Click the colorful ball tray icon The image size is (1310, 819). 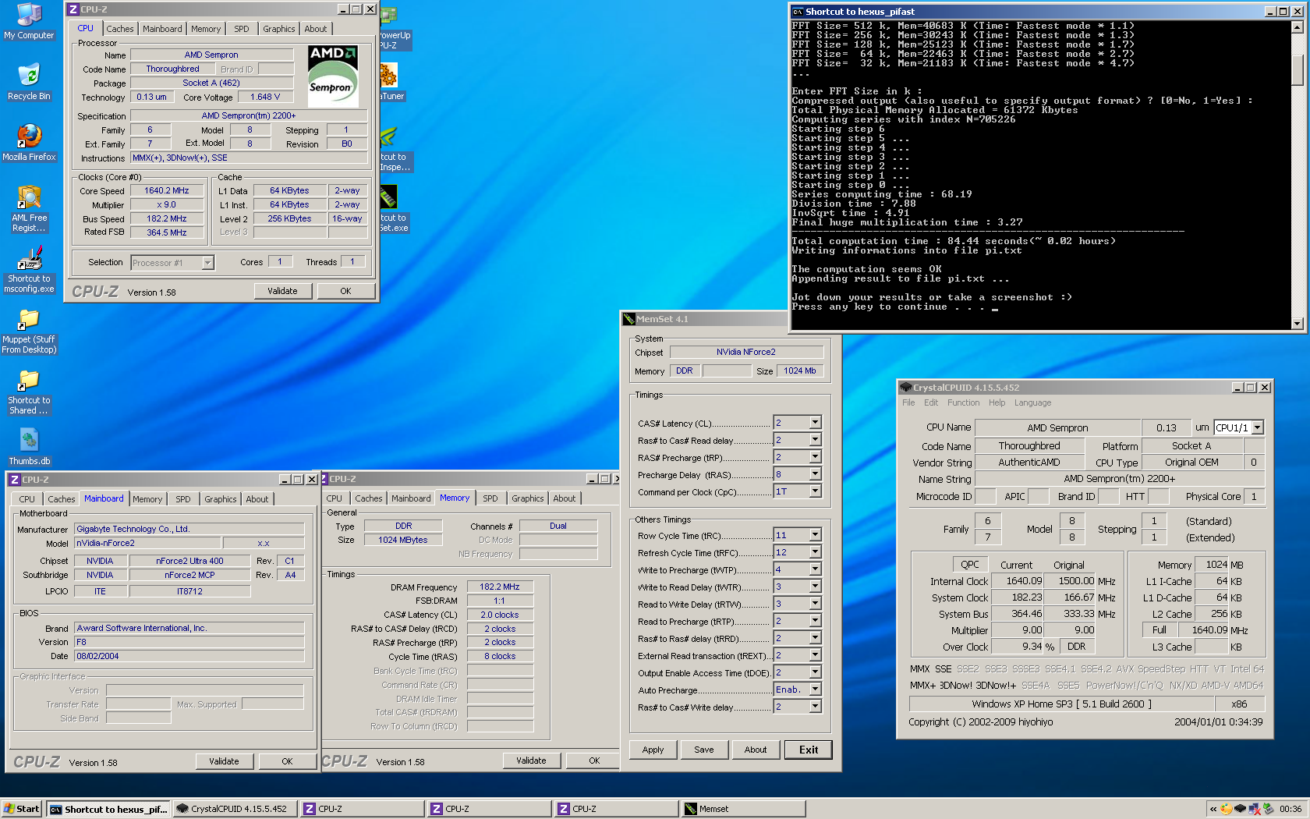coord(1227,809)
